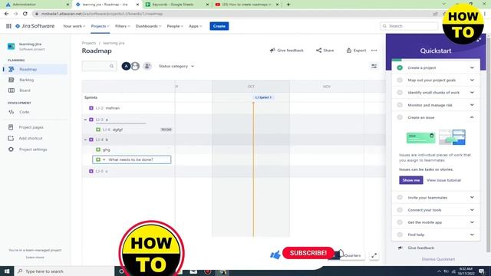Click the story icon for ghg

tap(98, 149)
